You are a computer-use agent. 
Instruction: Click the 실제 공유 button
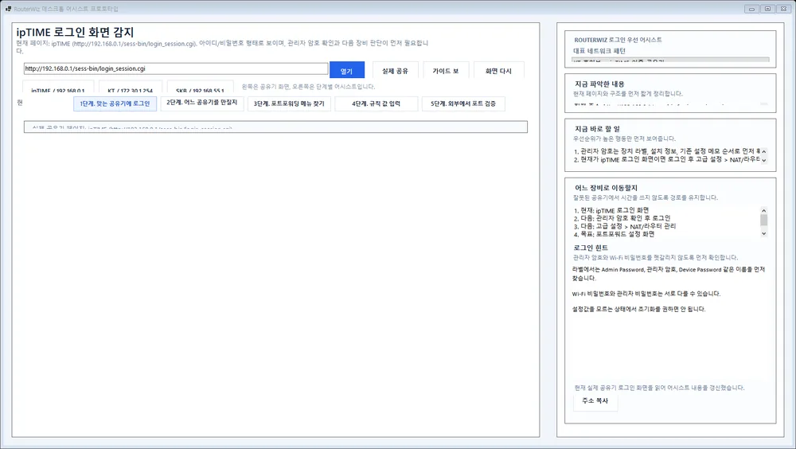[x=395, y=70]
